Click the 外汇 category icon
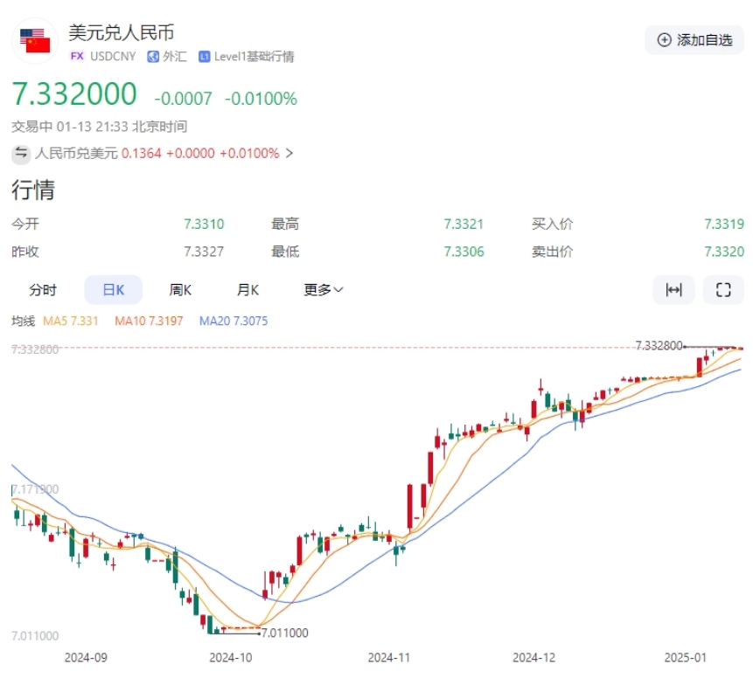The height and width of the screenshot is (692, 753). [152, 57]
